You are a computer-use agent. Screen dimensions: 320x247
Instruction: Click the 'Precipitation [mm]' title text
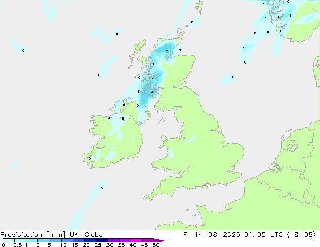pos(33,235)
